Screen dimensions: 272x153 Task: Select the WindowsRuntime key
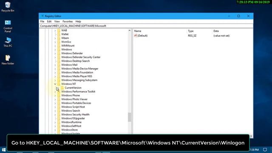[x=71, y=122]
